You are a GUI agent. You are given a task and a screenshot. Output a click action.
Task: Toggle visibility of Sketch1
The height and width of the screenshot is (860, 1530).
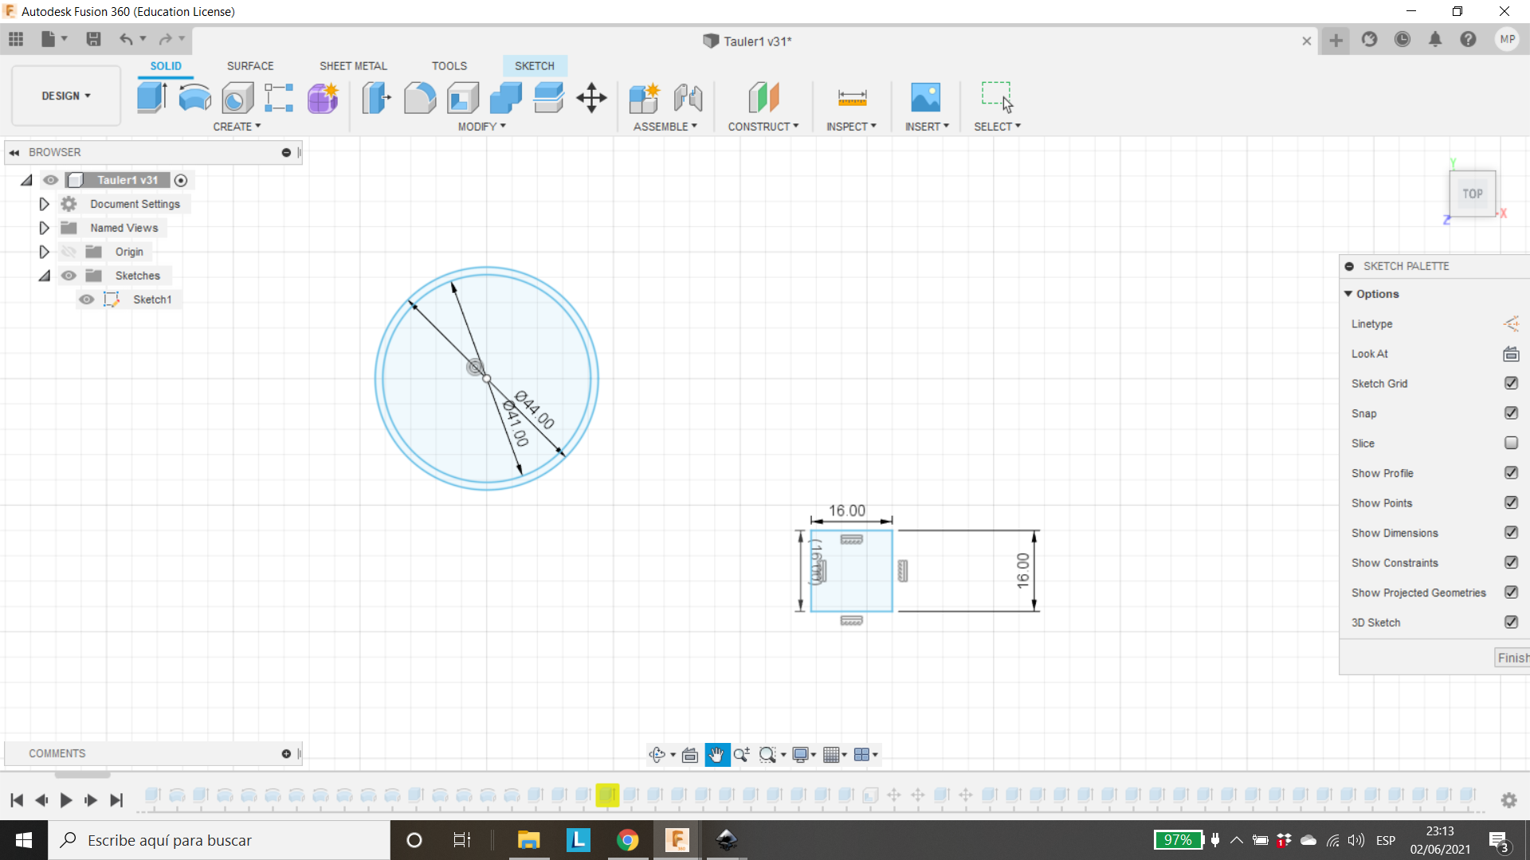pyautogui.click(x=86, y=299)
